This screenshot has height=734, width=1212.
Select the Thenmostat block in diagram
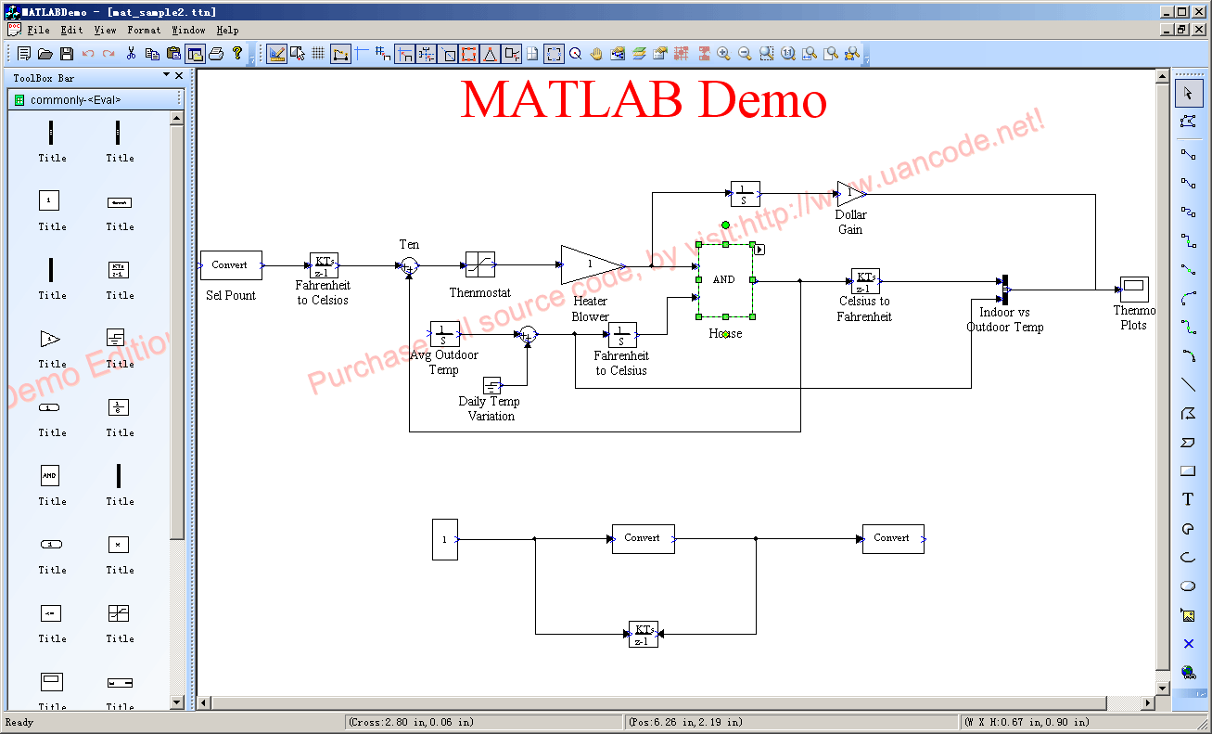pyautogui.click(x=479, y=265)
